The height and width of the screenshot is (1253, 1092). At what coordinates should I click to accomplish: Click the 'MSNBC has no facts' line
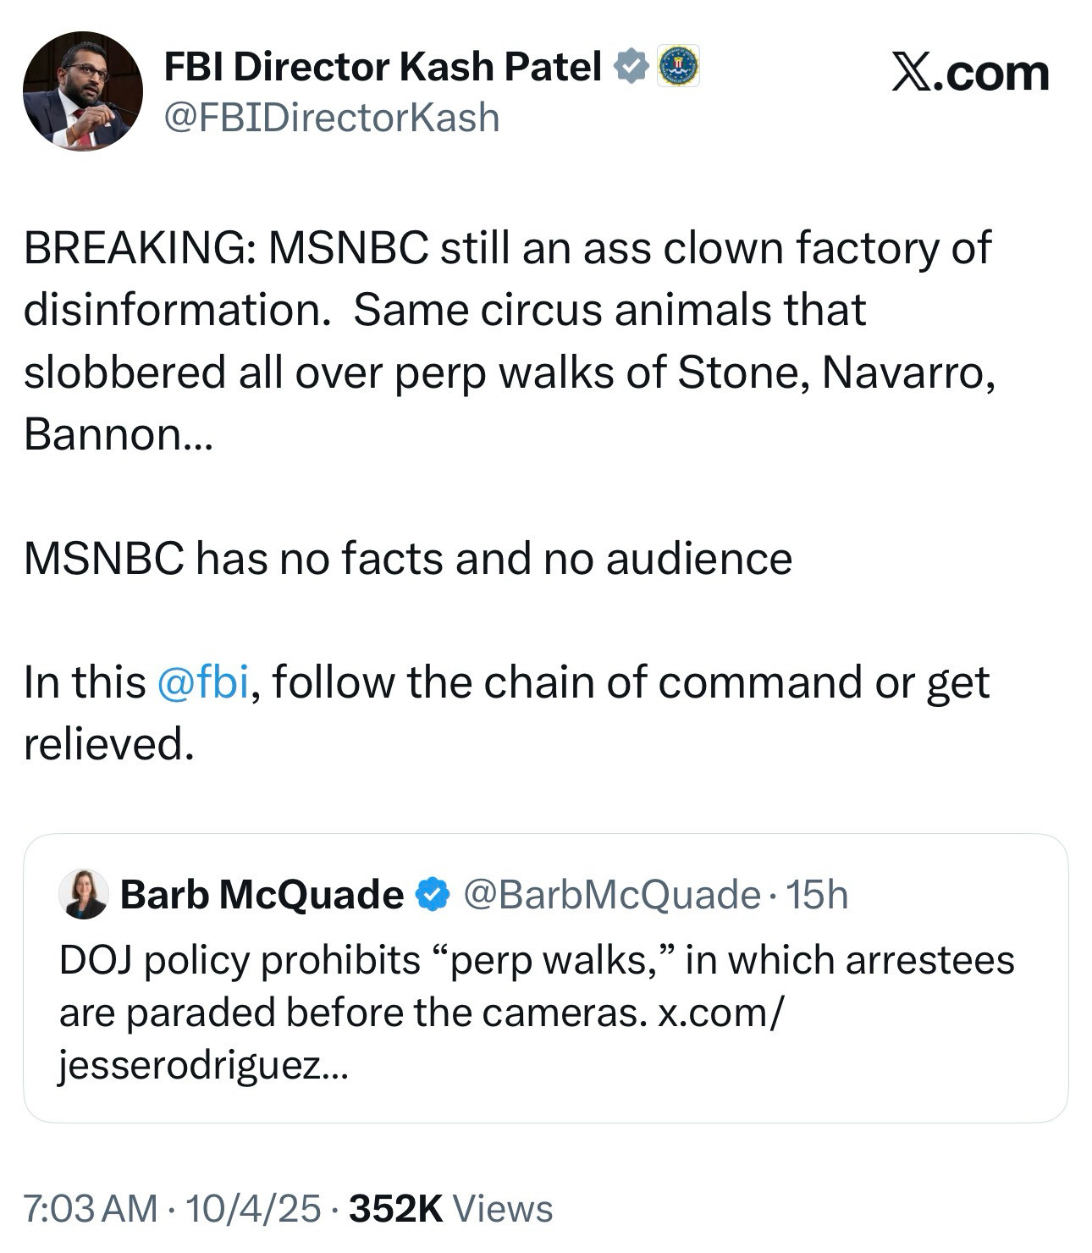pos(407,559)
